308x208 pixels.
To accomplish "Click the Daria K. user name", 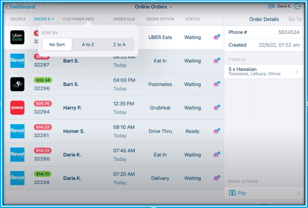I will pos(284,6).
